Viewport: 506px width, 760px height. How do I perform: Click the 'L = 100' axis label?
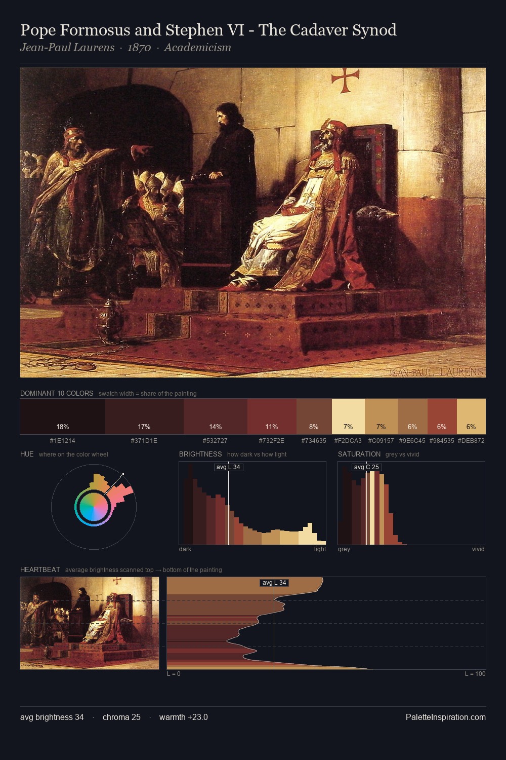[x=475, y=674]
